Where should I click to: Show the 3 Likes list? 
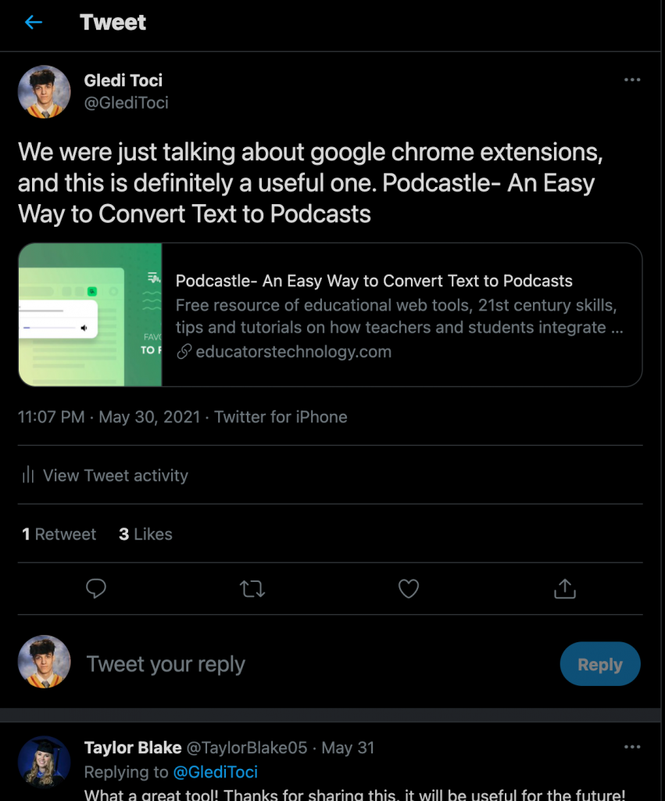pyautogui.click(x=145, y=534)
